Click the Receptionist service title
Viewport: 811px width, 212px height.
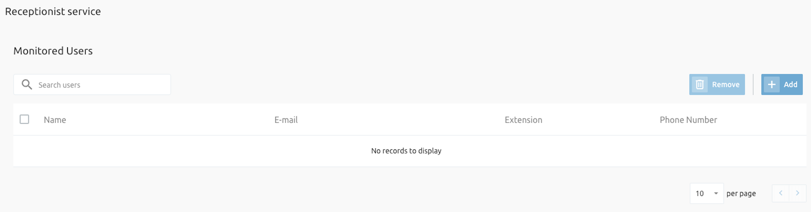[x=53, y=11]
